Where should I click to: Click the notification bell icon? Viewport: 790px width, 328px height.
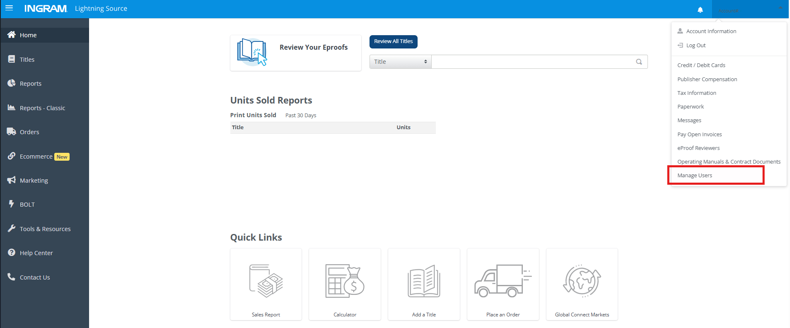tap(700, 10)
